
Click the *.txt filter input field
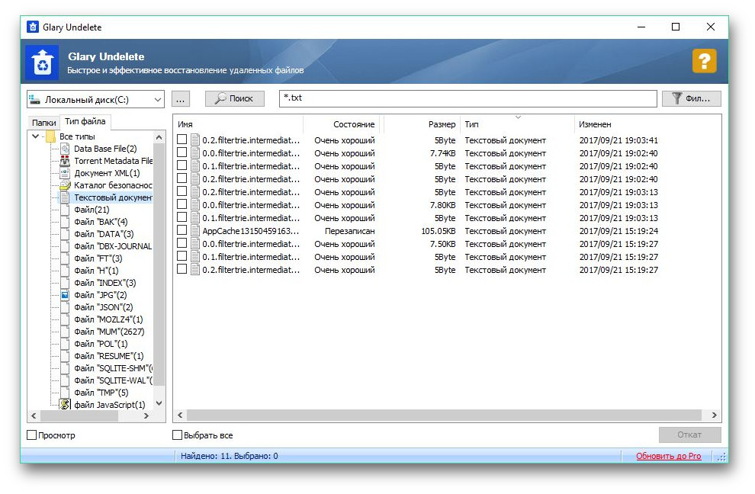tap(467, 98)
